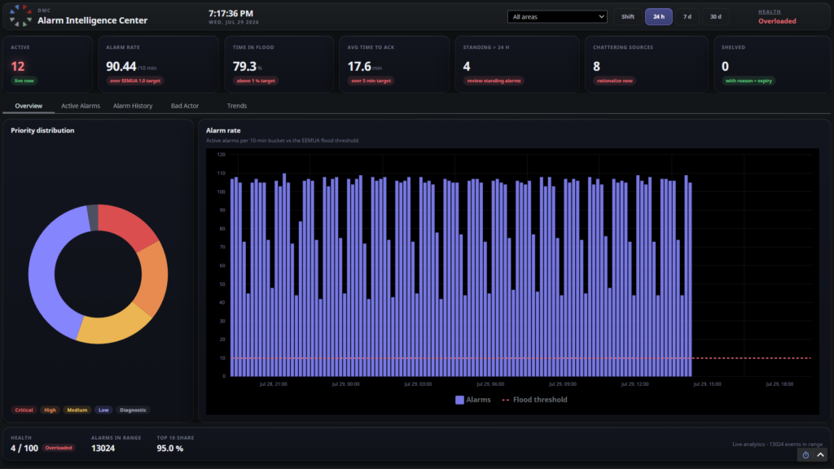Click the time in flood value 79.3
Screen dimensions: 834x469
[x=244, y=67]
